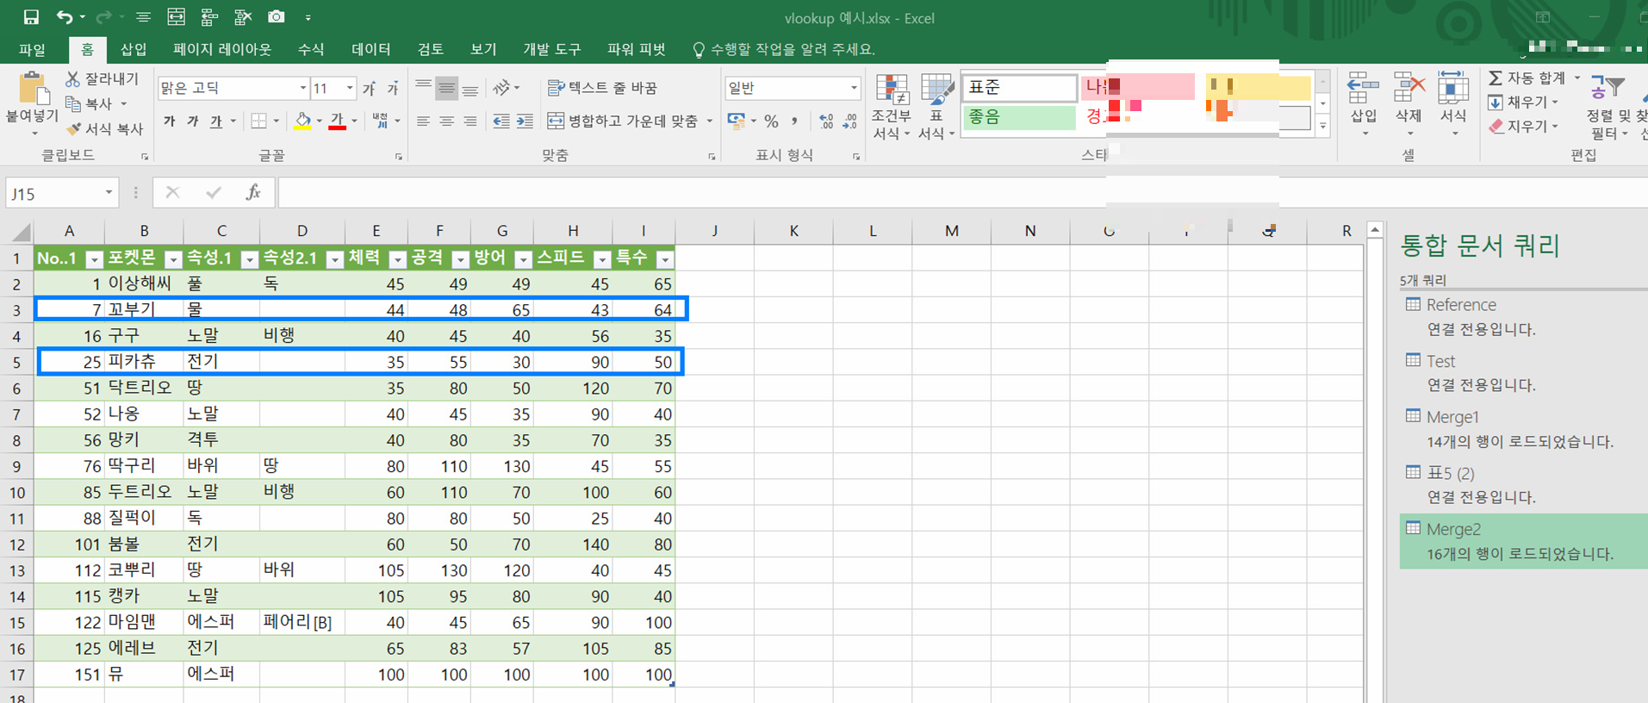Switch to the 삽입 ribbon tab
Image resolution: width=1648 pixels, height=703 pixels.
pos(134,50)
